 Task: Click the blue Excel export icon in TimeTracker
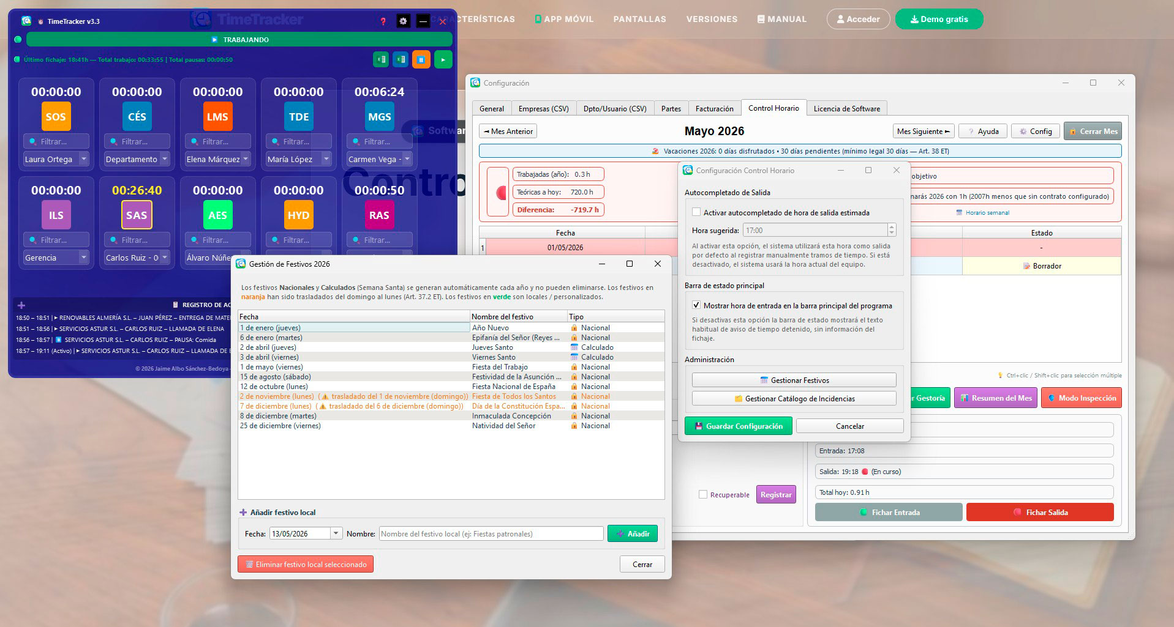click(x=401, y=59)
